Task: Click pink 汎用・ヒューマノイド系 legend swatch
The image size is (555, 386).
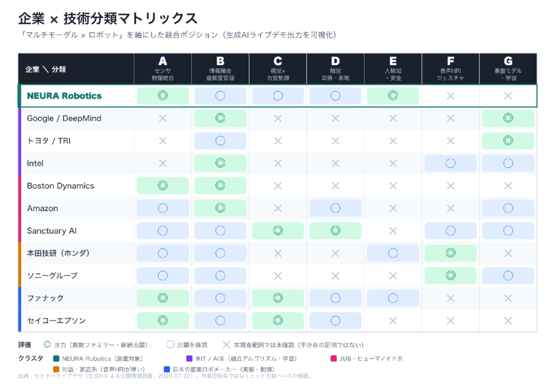Action: coord(333,358)
